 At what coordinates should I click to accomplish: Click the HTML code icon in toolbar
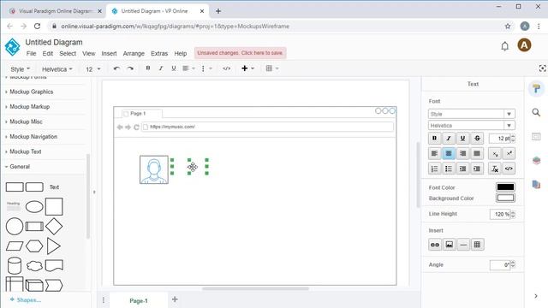(226, 68)
